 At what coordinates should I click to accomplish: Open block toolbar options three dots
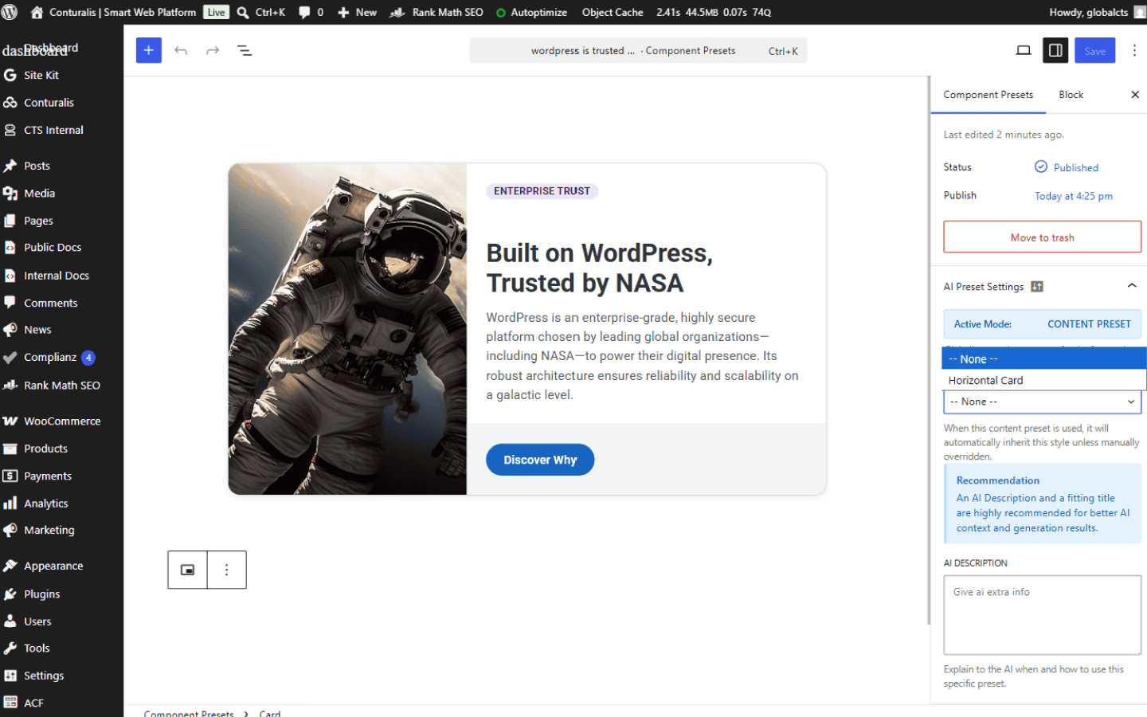click(x=227, y=570)
